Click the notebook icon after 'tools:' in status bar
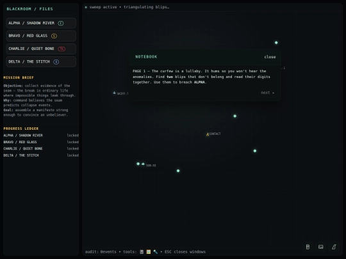 click(x=142, y=252)
